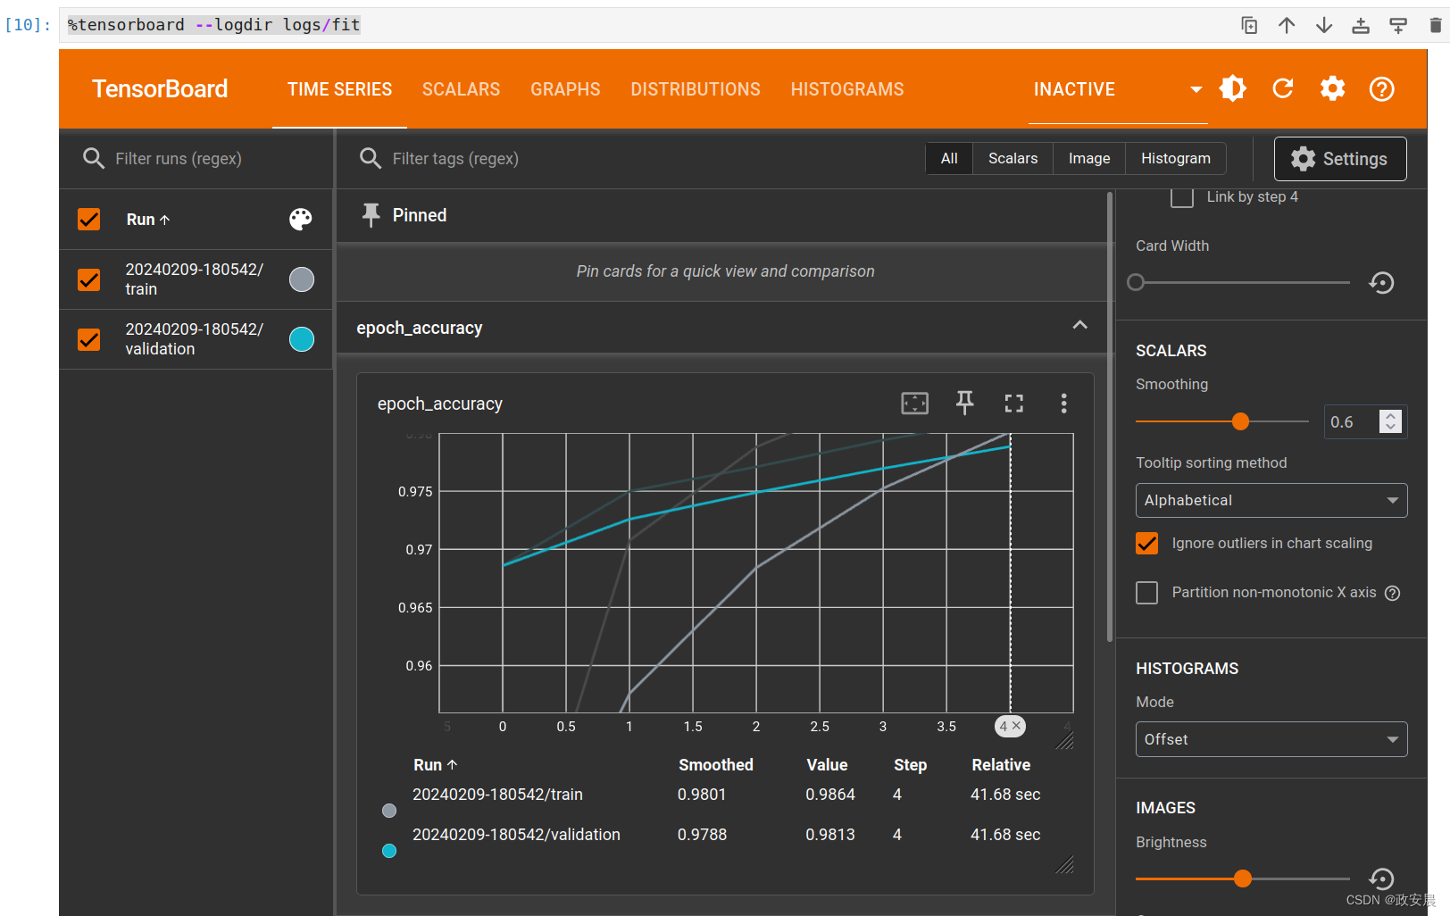This screenshot has height=916, width=1450.
Task: Sort runs by Run column header
Action: (x=148, y=220)
